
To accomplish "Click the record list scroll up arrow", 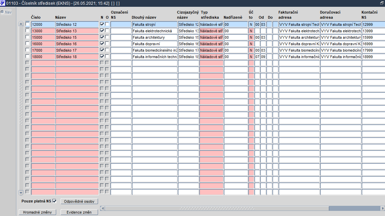I will [21, 24].
